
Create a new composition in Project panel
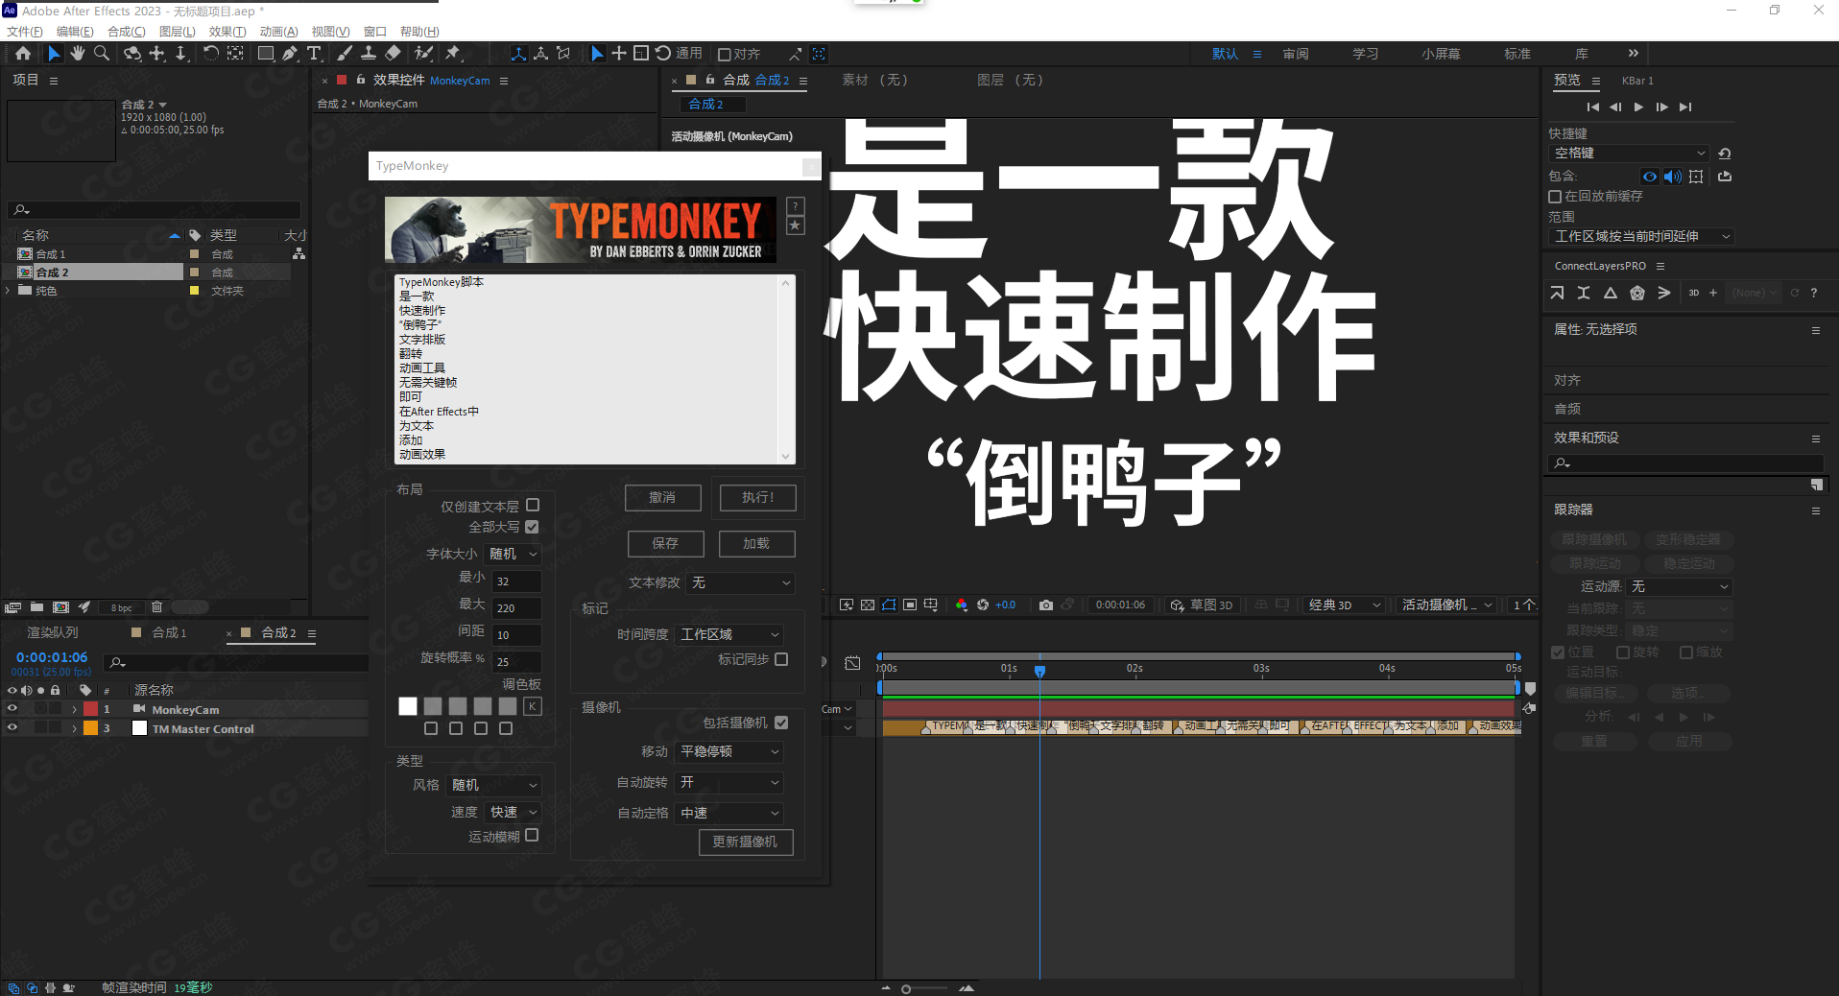(x=60, y=607)
